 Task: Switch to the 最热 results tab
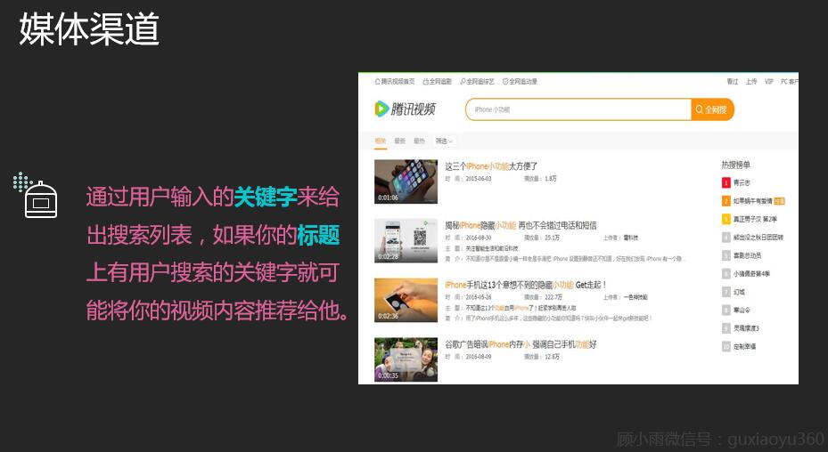(419, 141)
